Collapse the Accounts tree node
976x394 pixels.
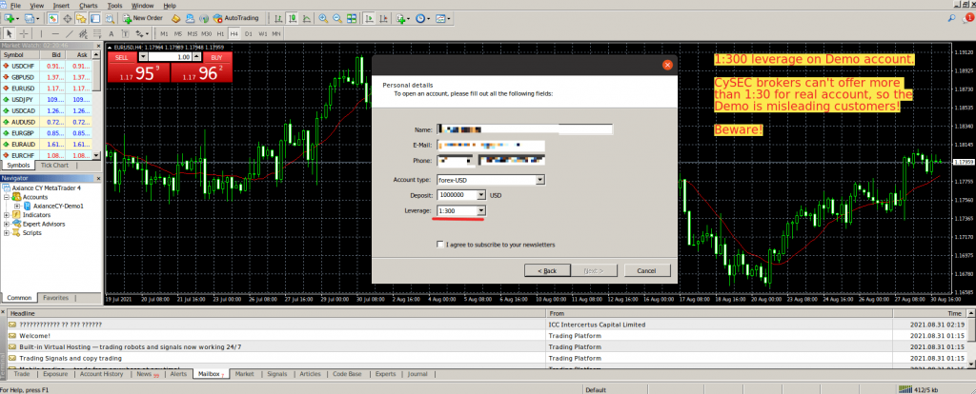(x=7, y=197)
